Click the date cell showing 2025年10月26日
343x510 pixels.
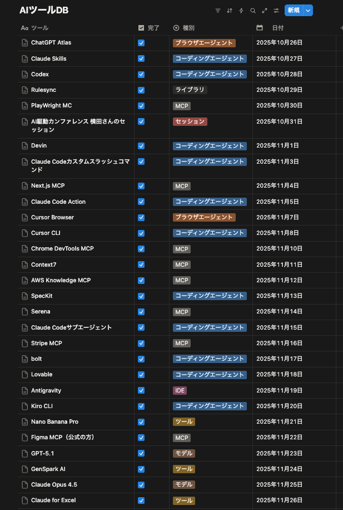[x=279, y=43]
